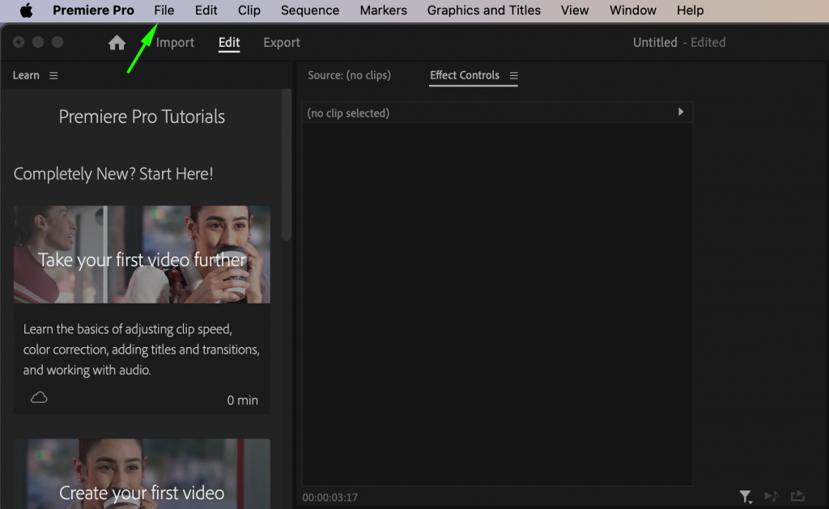Click the Home icon in the header bar
The image size is (829, 509).
(117, 42)
